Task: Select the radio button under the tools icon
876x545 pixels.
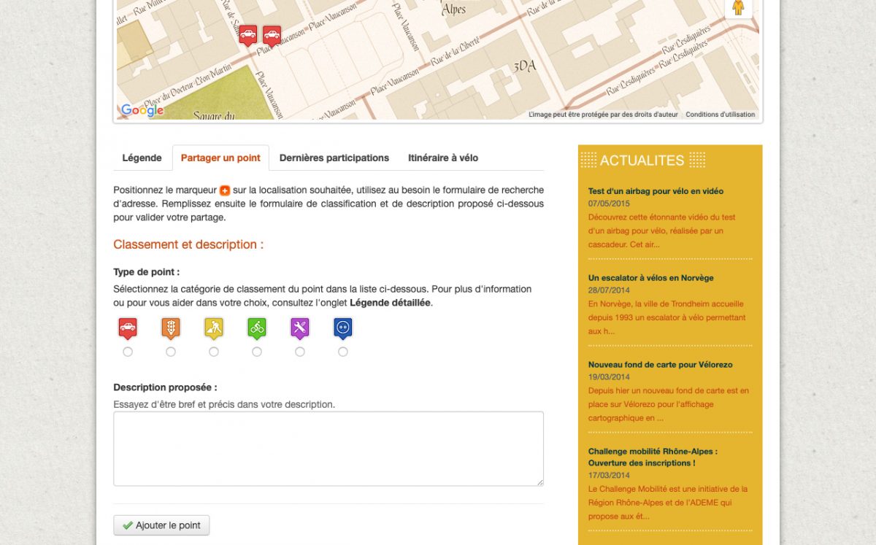Action: tap(300, 352)
